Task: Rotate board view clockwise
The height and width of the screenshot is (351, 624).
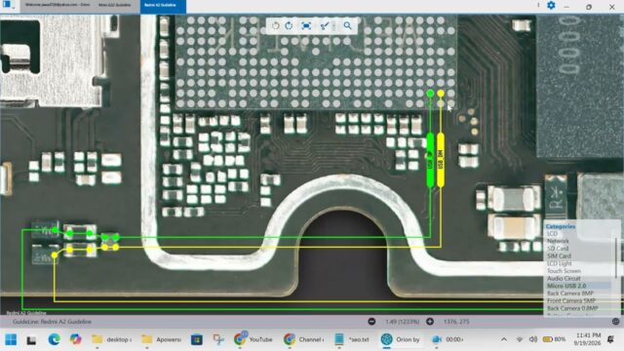Action: point(289,26)
